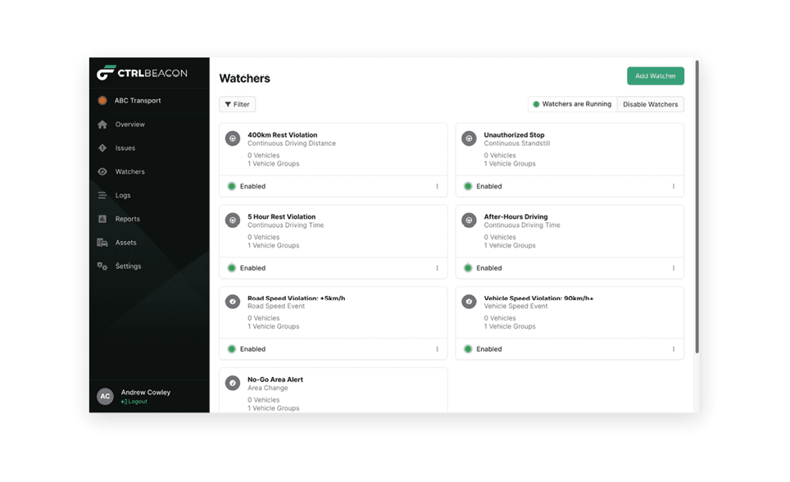Click the 400km Rest Violation watcher icon
The height and width of the screenshot is (482, 790).
tap(233, 139)
